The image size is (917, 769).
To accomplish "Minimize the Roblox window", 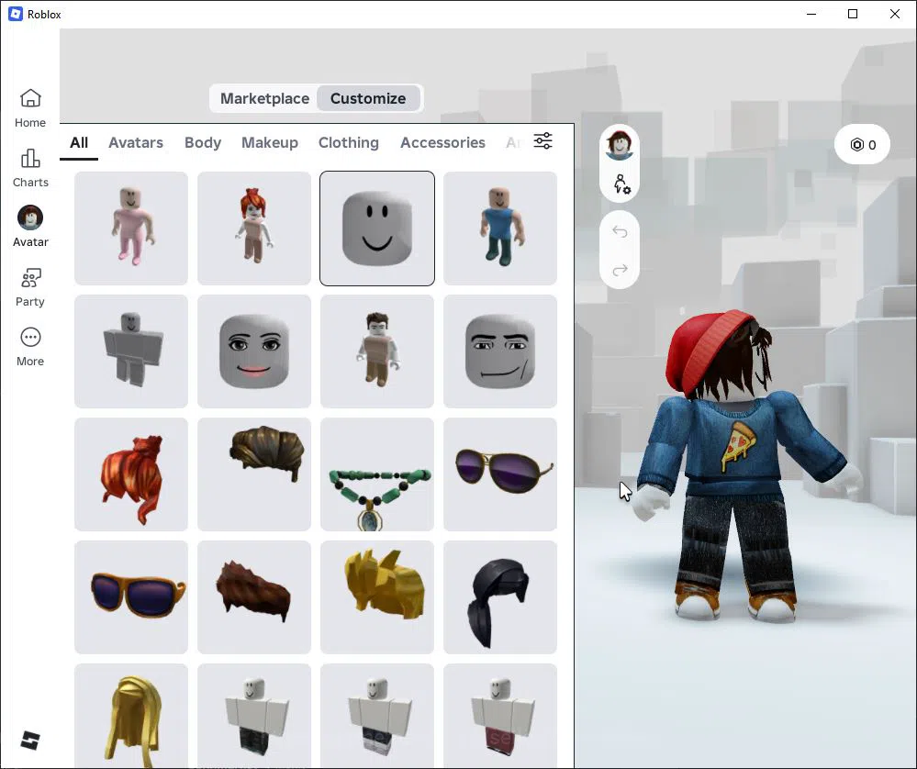I will (x=811, y=14).
